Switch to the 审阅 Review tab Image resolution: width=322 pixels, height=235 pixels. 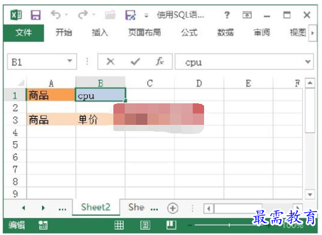click(x=262, y=33)
